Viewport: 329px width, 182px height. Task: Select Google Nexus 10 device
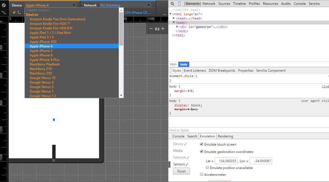pos(43,78)
